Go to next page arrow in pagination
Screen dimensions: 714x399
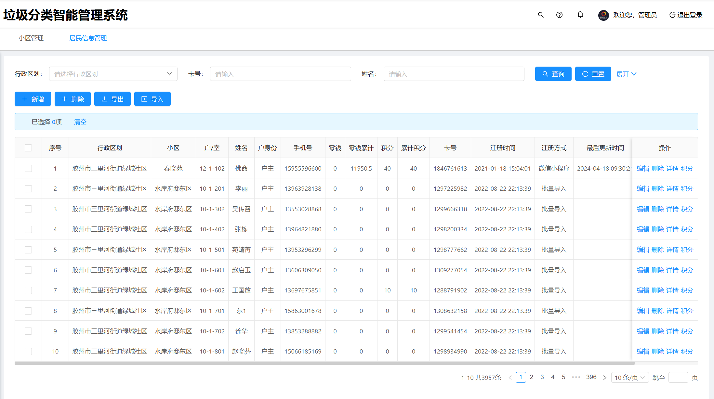point(604,378)
